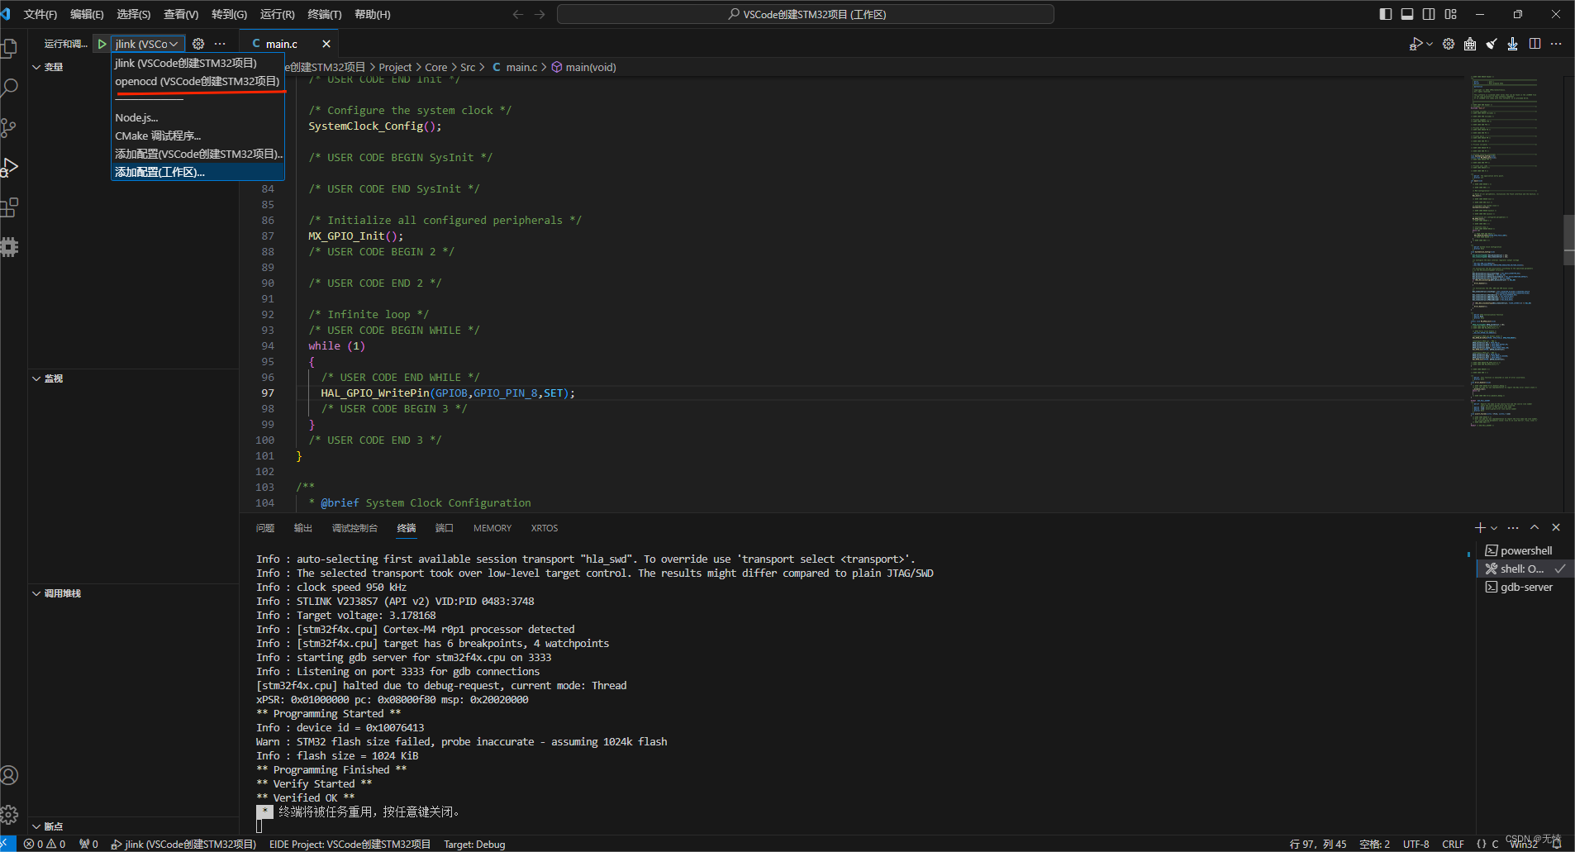The width and height of the screenshot is (1575, 852).
Task: Go forward with the navigation right arrow
Action: pyautogui.click(x=540, y=14)
